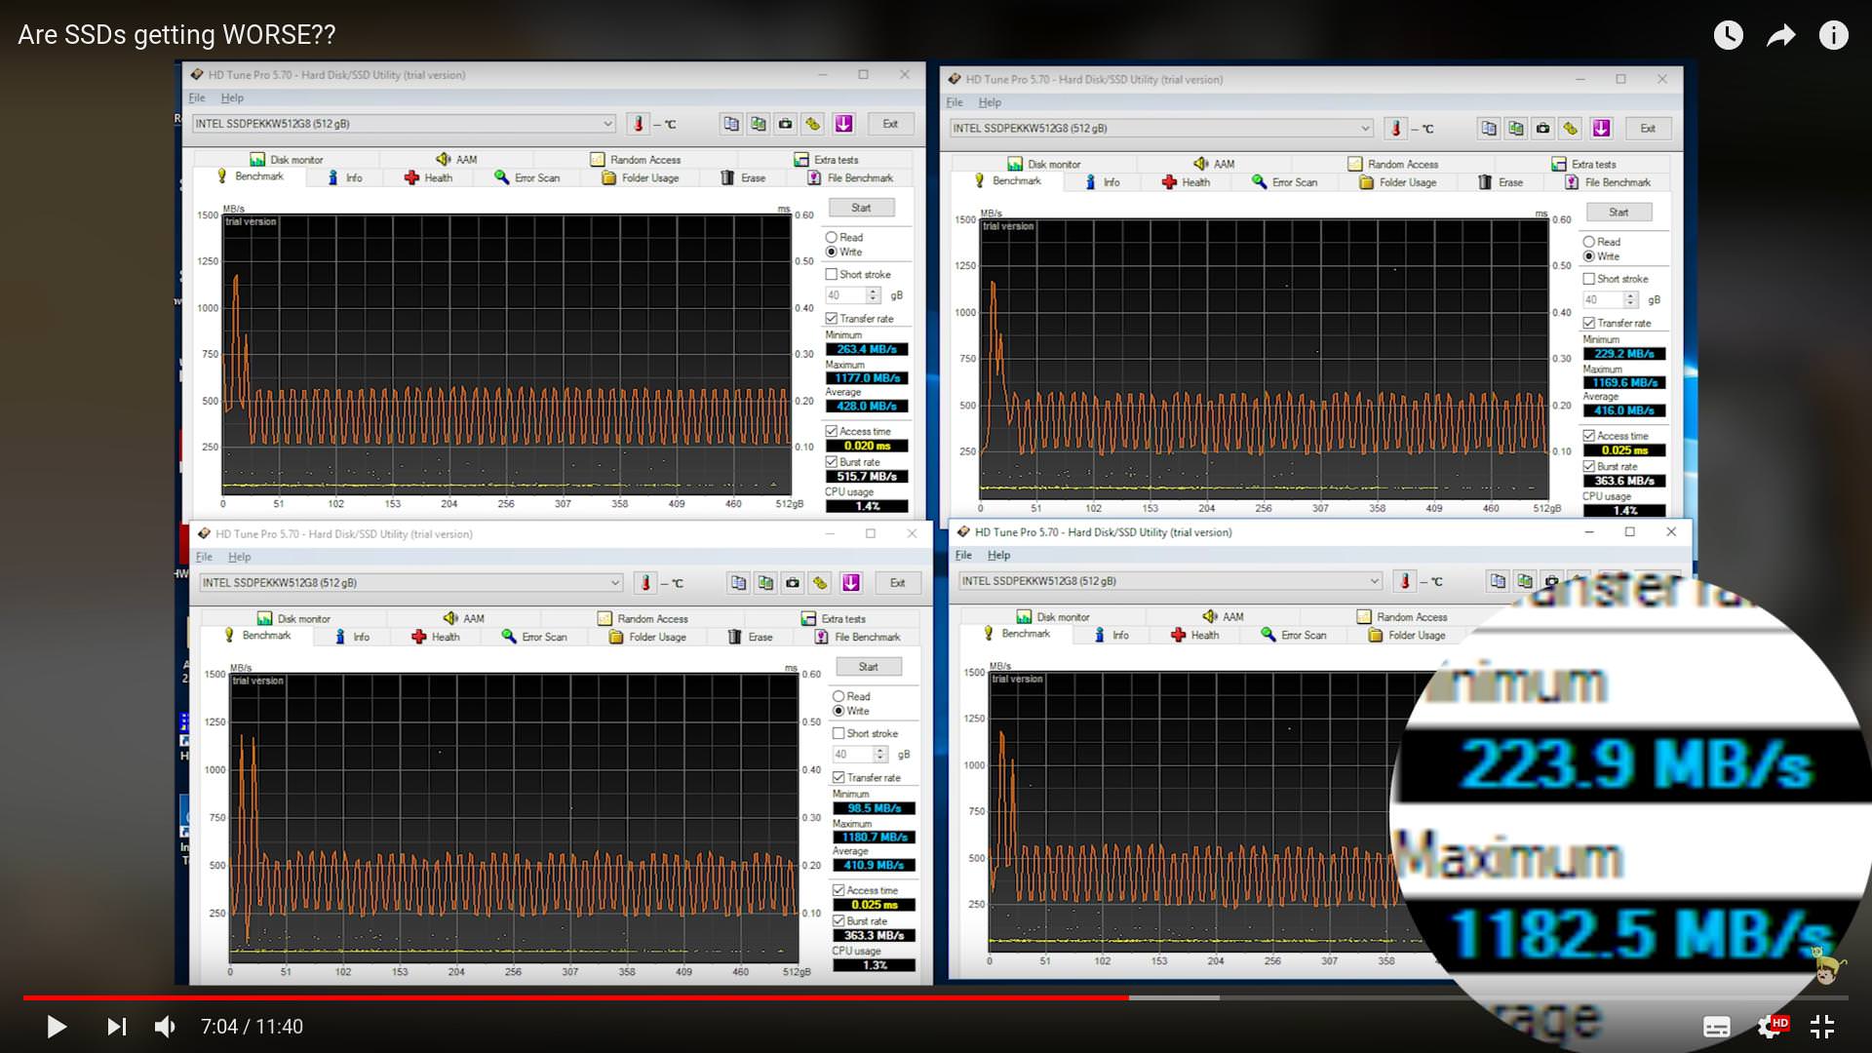This screenshot has height=1053, width=1872.
Task: Skip to the next video
Action: tap(116, 1027)
